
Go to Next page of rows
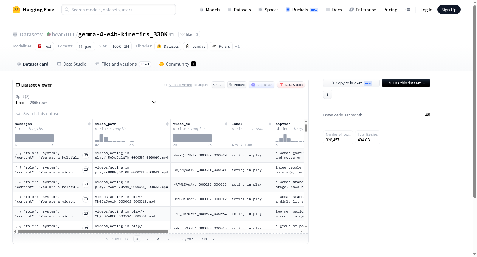pos(208,239)
